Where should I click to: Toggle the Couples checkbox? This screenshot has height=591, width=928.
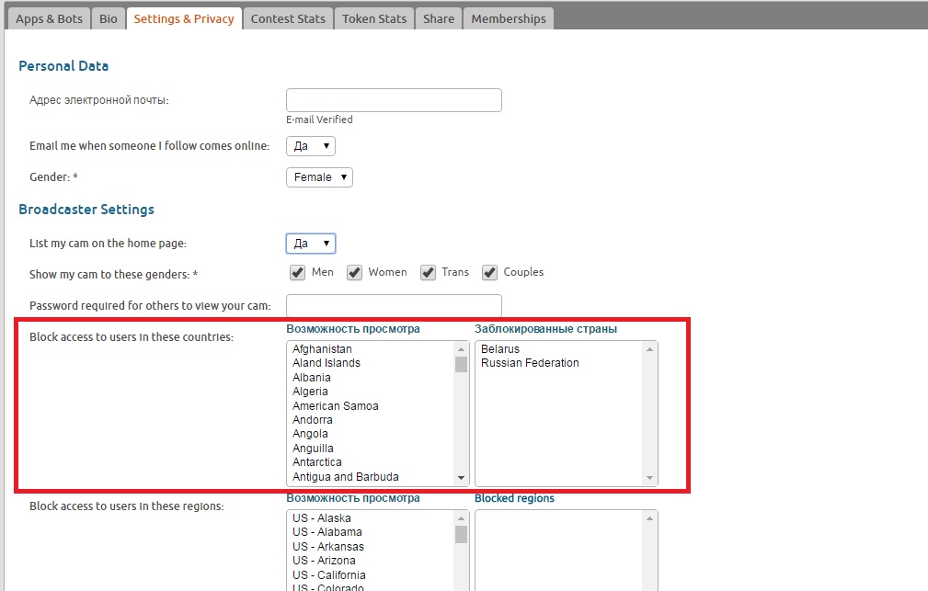[x=489, y=272]
